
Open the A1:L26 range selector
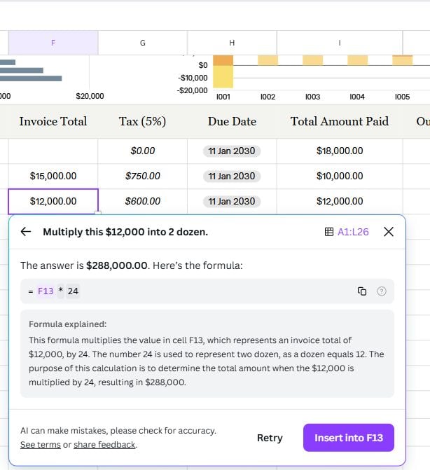click(x=347, y=232)
